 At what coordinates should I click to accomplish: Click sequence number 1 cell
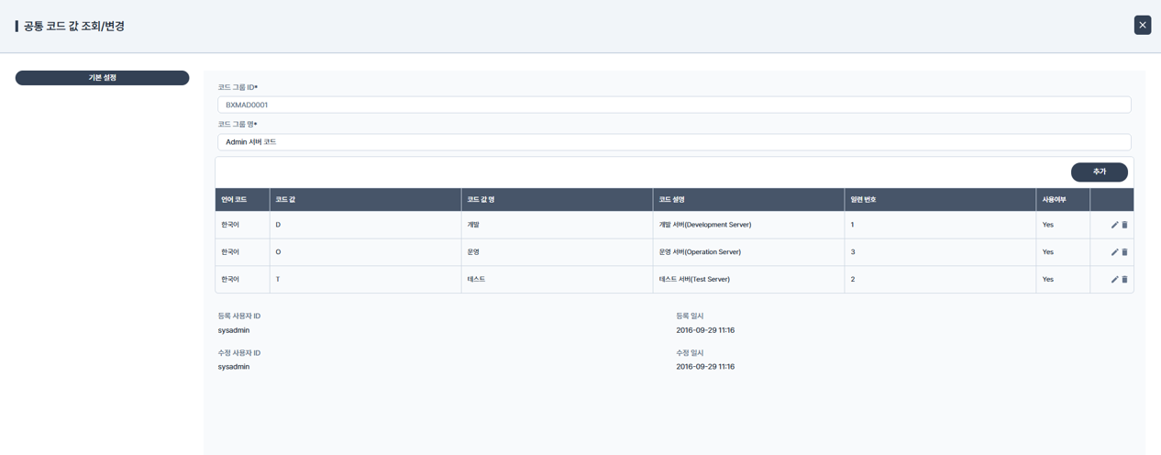click(940, 225)
